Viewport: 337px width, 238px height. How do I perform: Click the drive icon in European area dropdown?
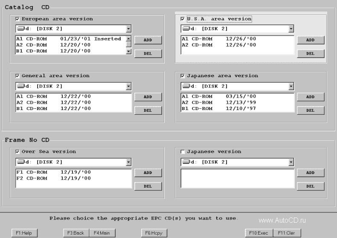click(x=20, y=29)
